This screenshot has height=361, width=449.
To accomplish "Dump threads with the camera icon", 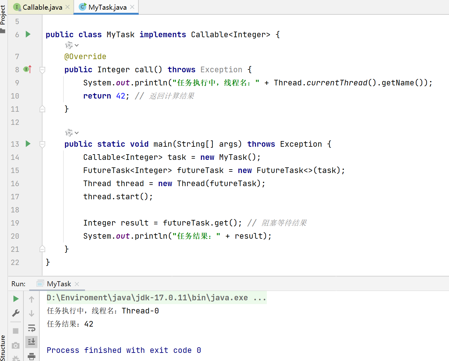I will [x=16, y=345].
